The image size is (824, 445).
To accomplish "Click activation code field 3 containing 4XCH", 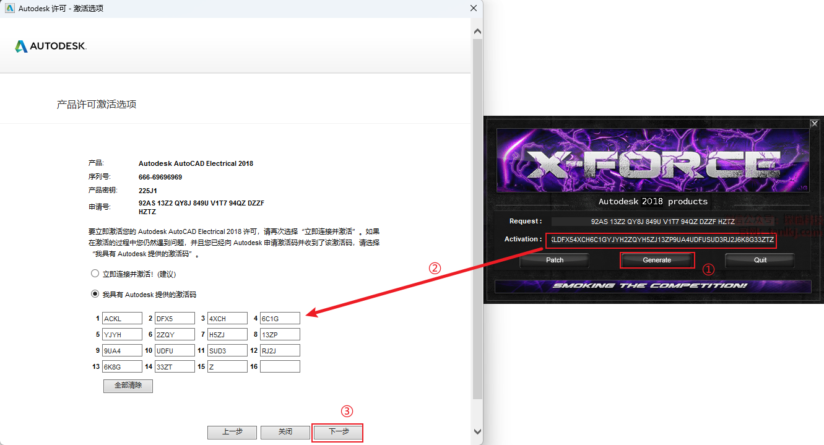I will tap(227, 318).
